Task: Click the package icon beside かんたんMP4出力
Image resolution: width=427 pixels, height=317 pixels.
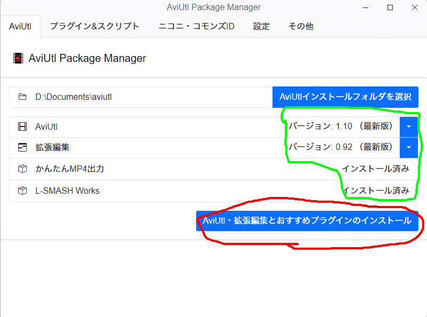Action: pyautogui.click(x=22, y=169)
